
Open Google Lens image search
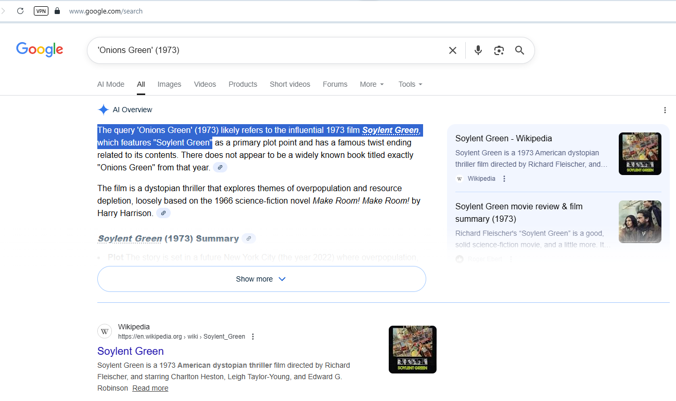click(499, 50)
